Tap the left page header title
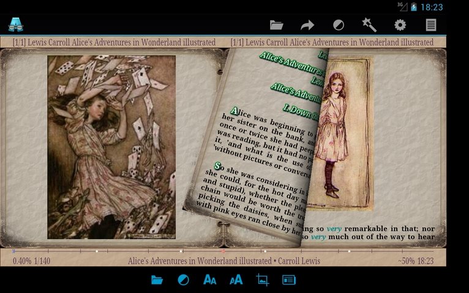469x293 pixels. [114, 42]
